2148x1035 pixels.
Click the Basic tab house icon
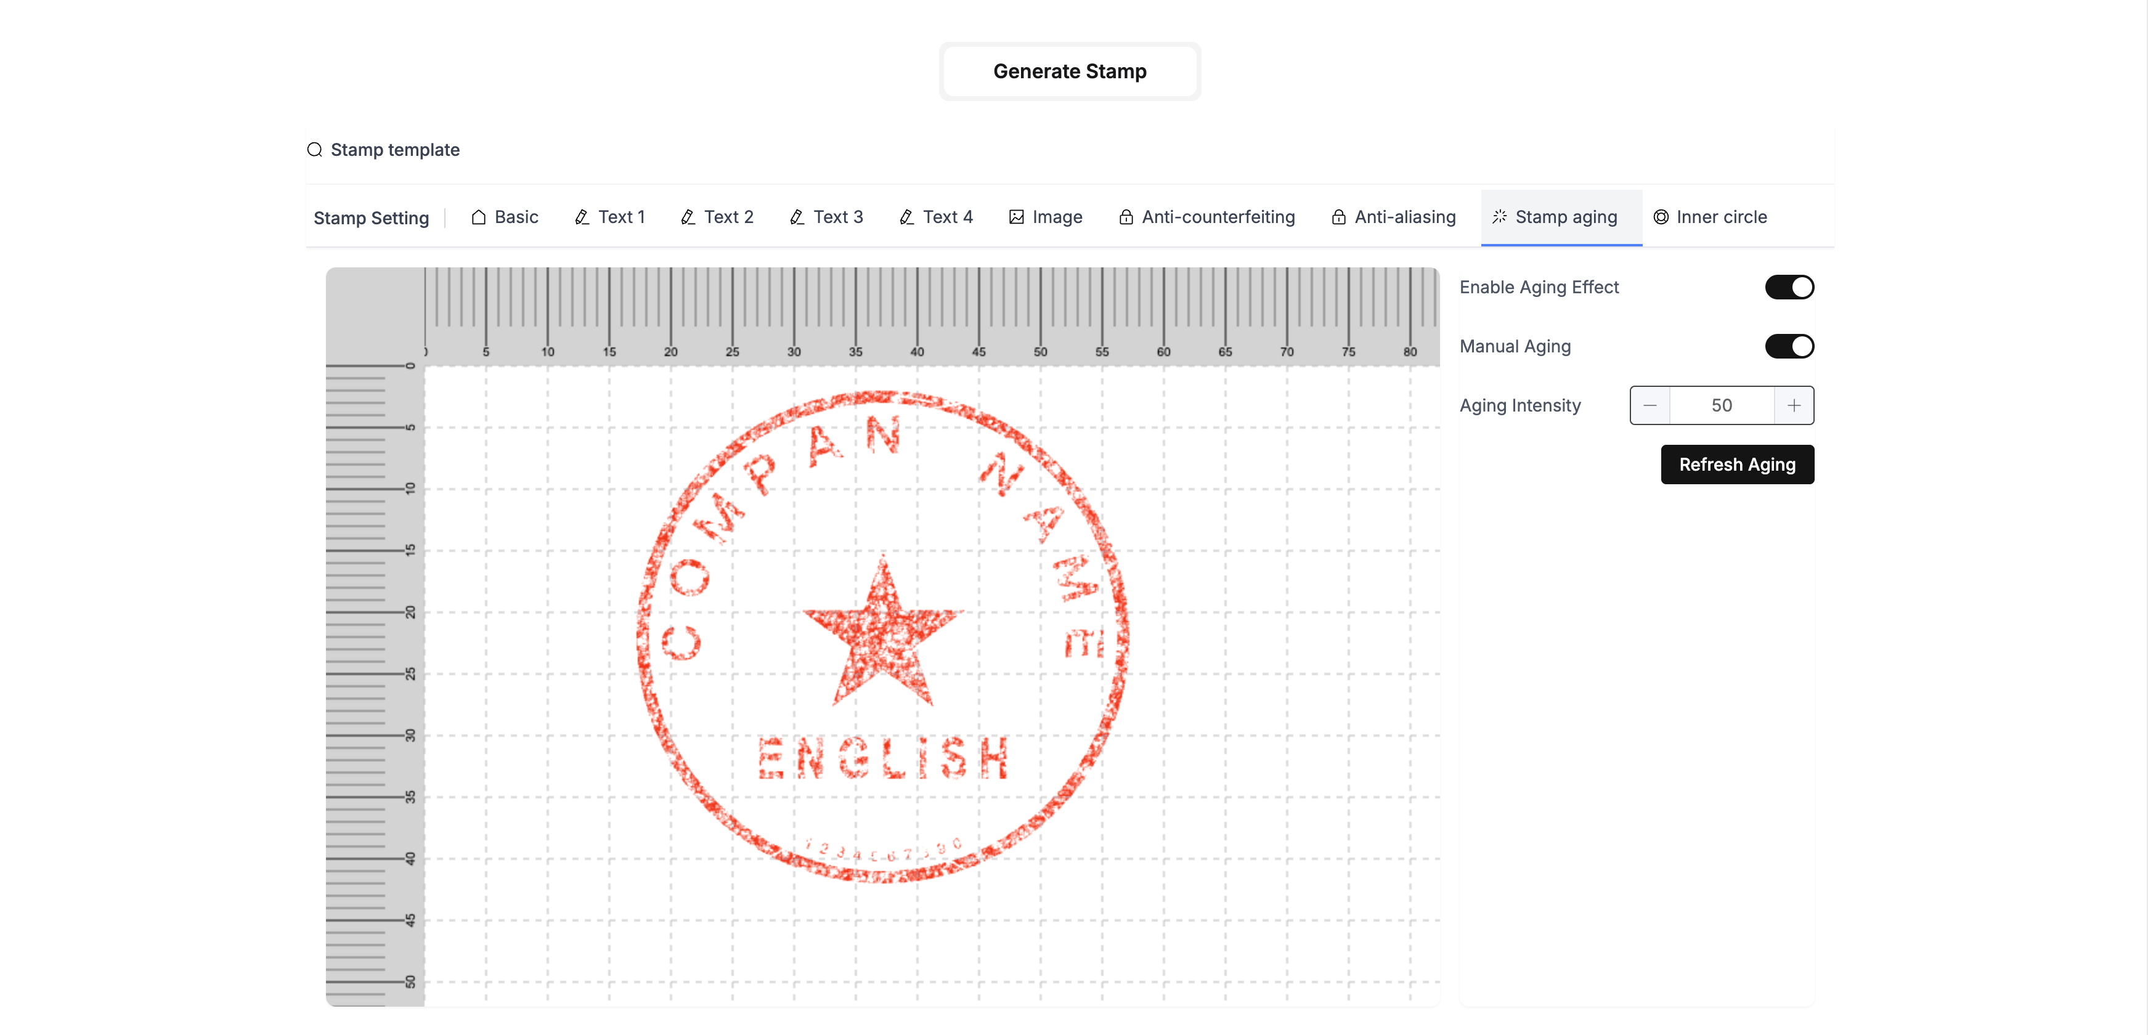[479, 217]
